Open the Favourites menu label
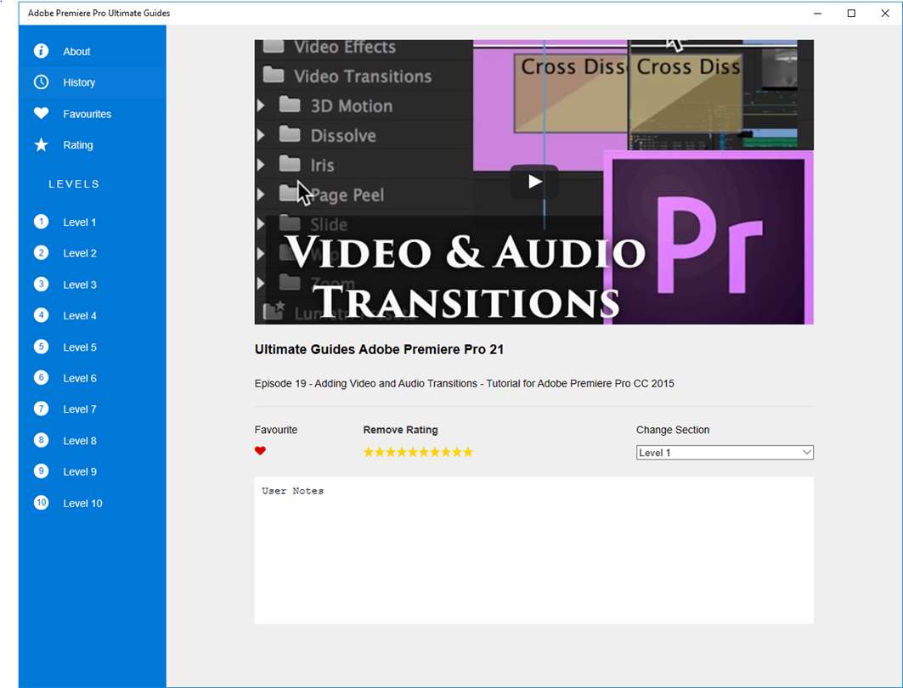The image size is (903, 688). point(87,114)
